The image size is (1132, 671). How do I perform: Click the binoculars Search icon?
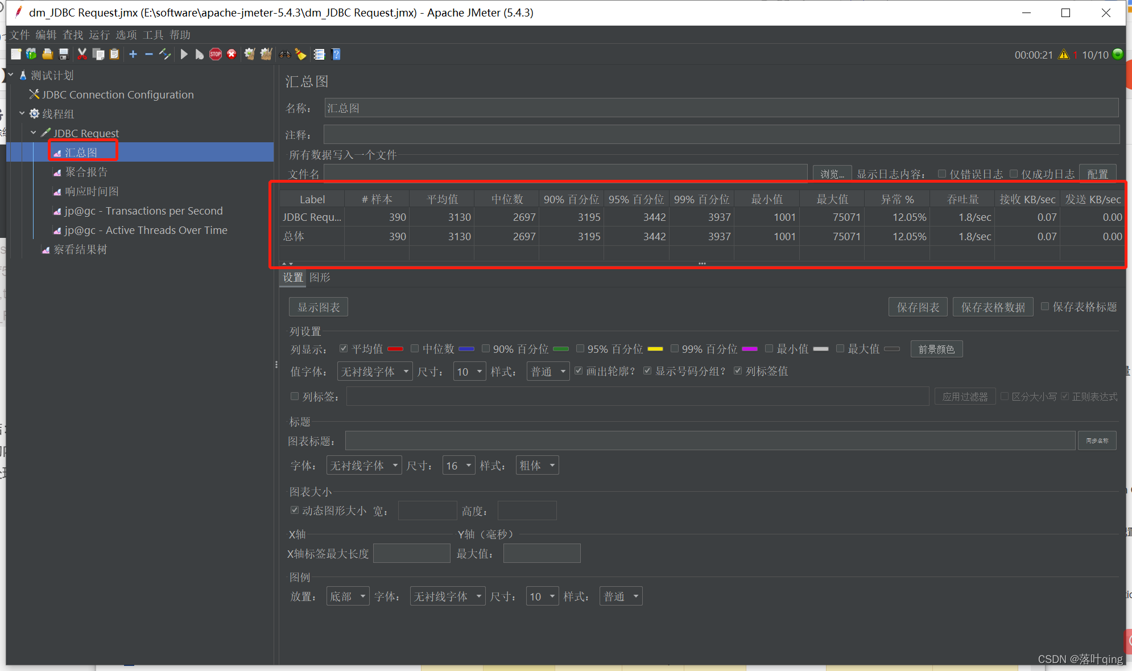click(285, 54)
